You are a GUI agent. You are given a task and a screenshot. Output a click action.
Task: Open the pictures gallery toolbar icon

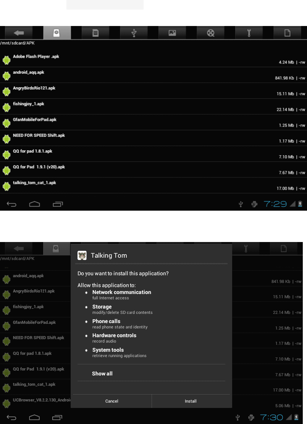tap(172, 33)
